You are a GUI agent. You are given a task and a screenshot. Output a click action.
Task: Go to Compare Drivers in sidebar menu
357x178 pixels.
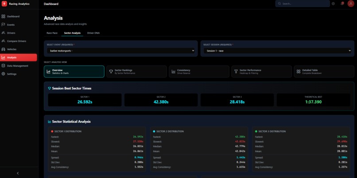[19, 41]
